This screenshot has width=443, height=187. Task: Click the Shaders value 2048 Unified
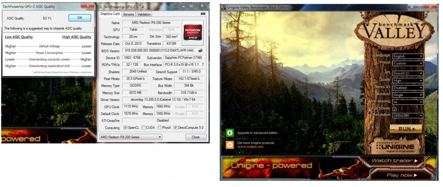(138, 71)
